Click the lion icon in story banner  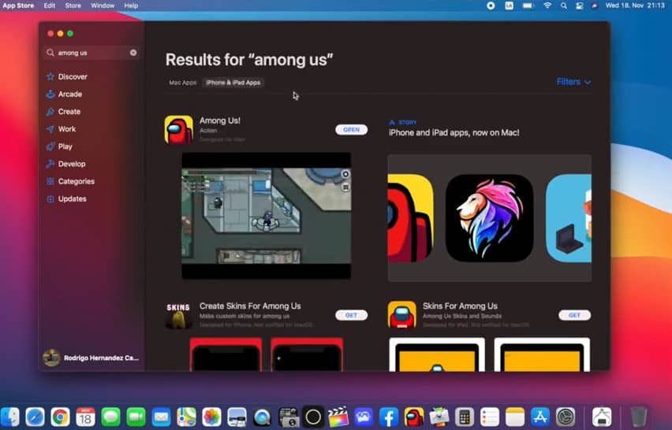(490, 218)
